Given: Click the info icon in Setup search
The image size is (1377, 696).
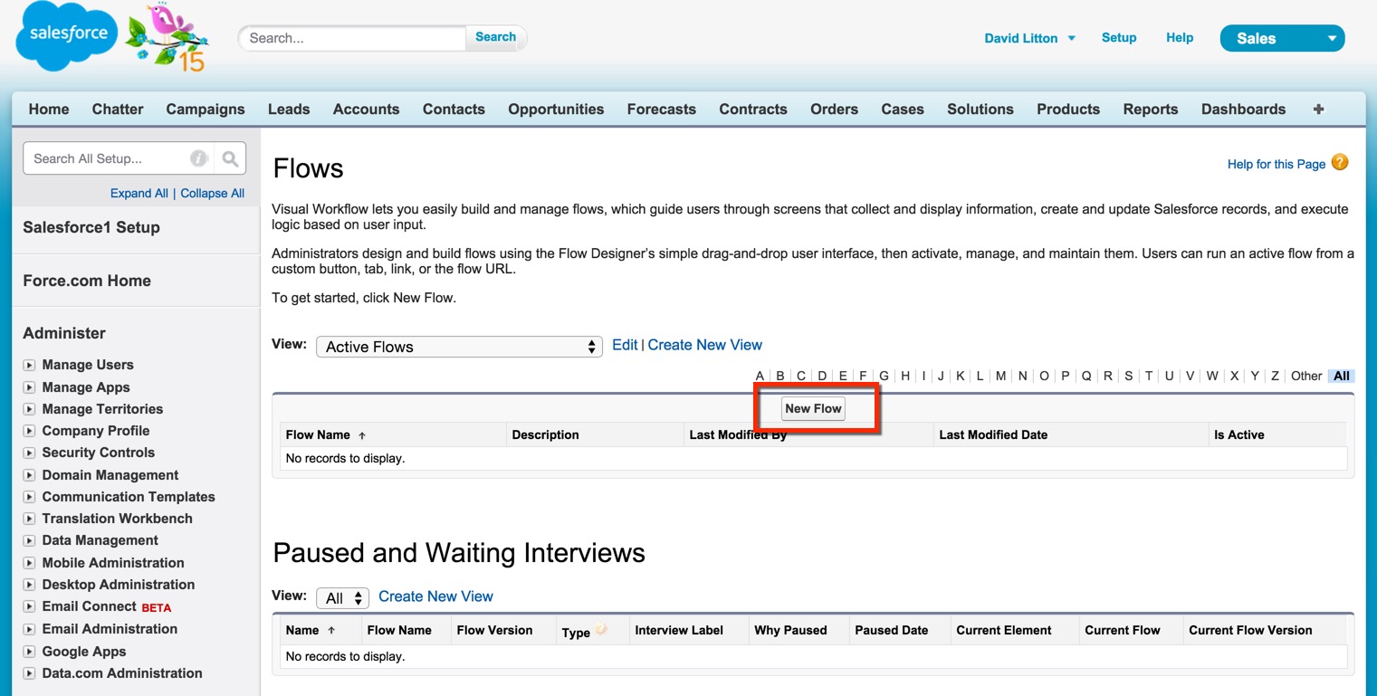Looking at the screenshot, I should click(x=198, y=159).
